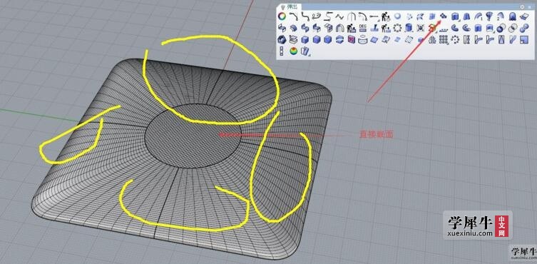This screenshot has height=264, width=537.
Task: Click the vertical stacked squares icon
Action: (282, 51)
